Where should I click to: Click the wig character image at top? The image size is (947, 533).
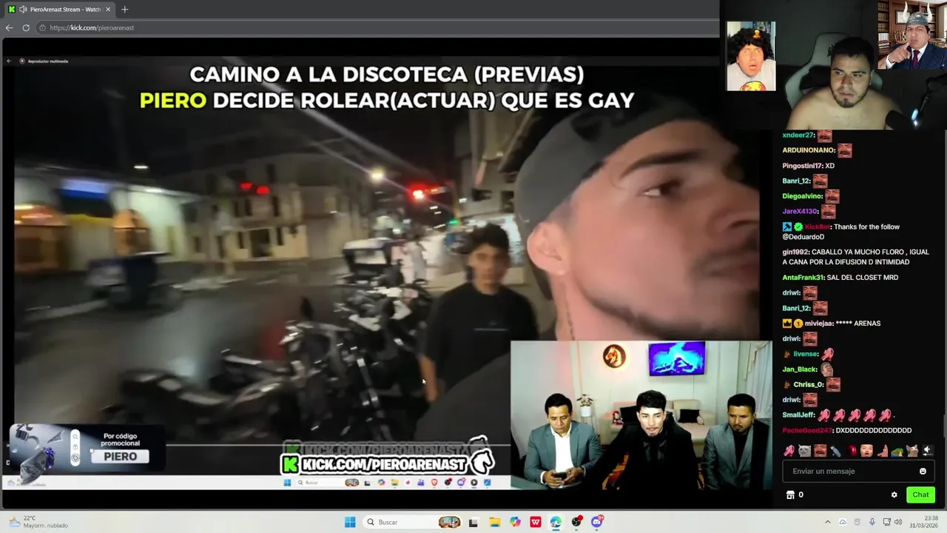click(751, 56)
